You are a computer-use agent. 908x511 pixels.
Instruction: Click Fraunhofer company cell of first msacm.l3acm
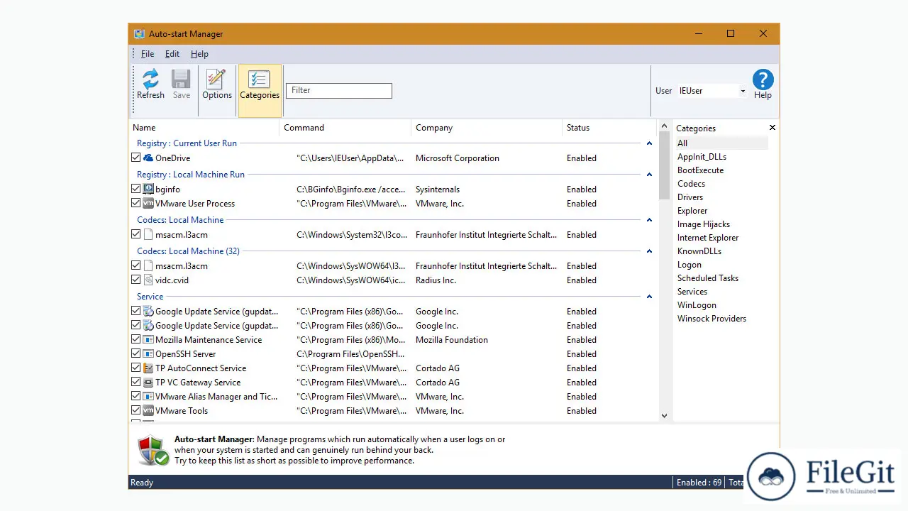point(486,235)
